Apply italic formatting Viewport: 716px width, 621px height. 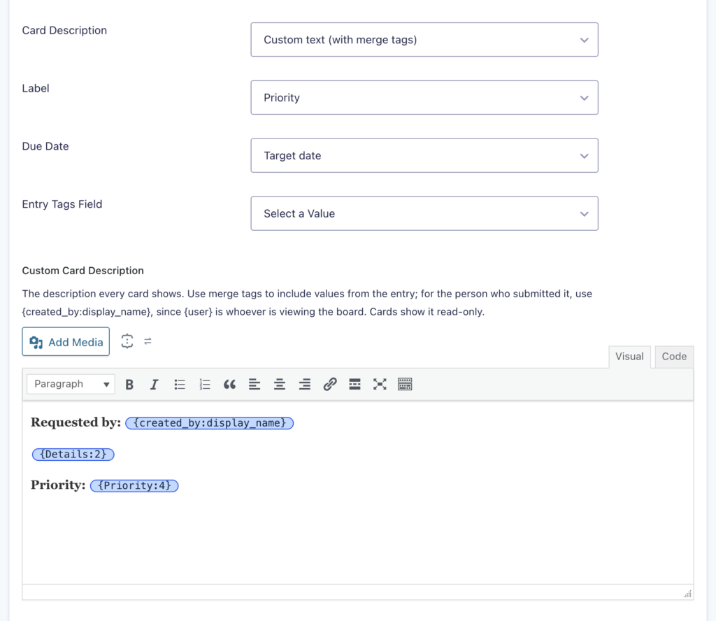click(155, 385)
